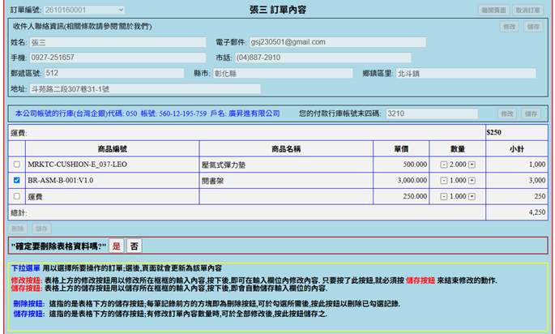Click the 壓氣式彈力墊 product name cell

pos(286,165)
